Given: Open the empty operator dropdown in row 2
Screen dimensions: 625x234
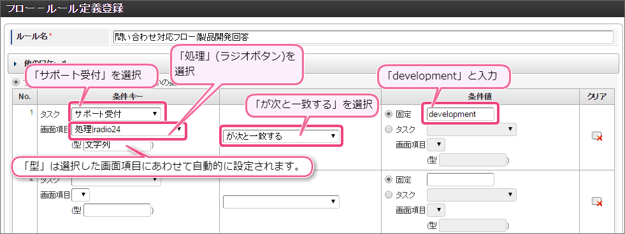Looking at the screenshot, I should click(281, 202).
